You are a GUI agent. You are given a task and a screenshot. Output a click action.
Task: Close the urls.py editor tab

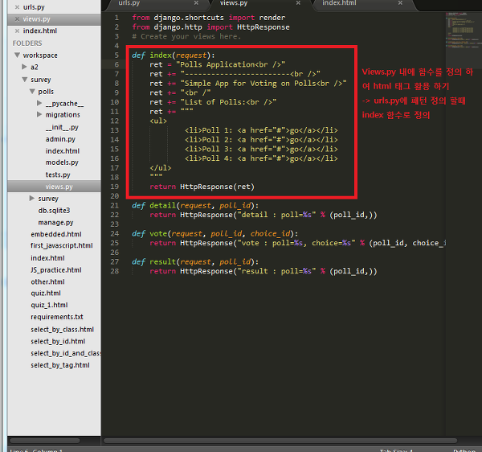pos(196,2)
